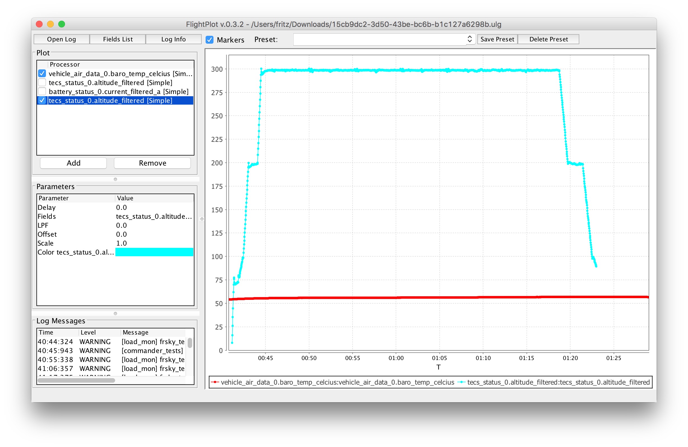Select log message at 40:55:338
Screen dimensions: 688x447
pos(111,359)
